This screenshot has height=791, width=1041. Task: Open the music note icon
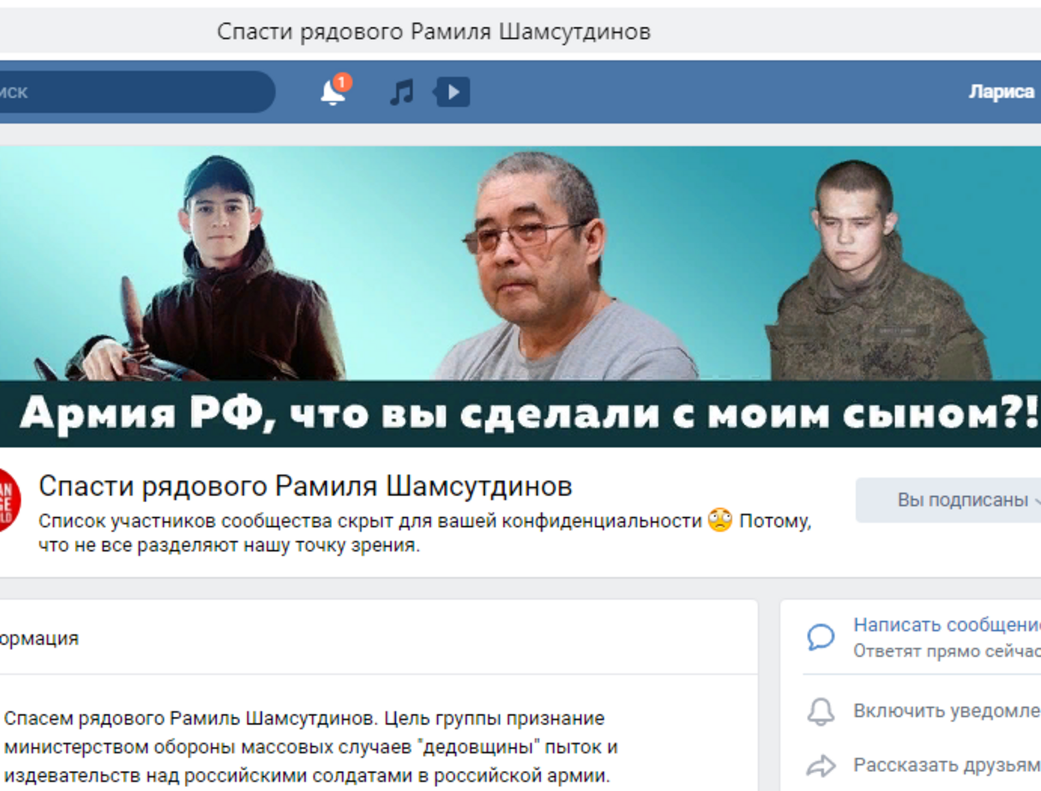pos(401,92)
